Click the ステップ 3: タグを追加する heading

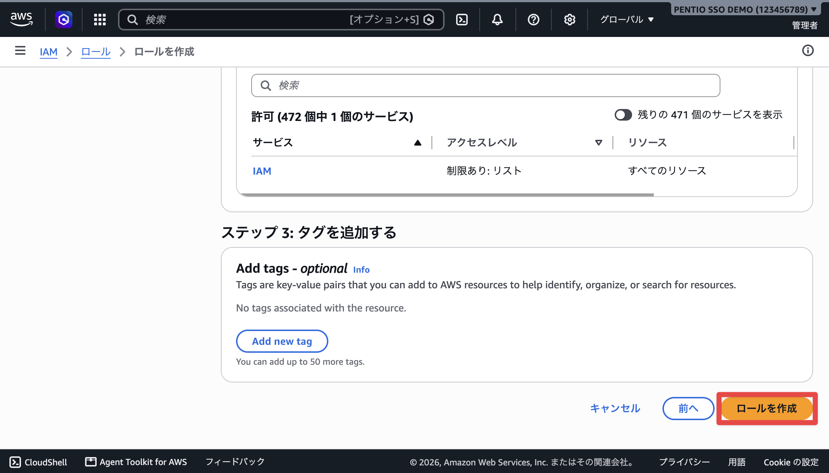309,233
